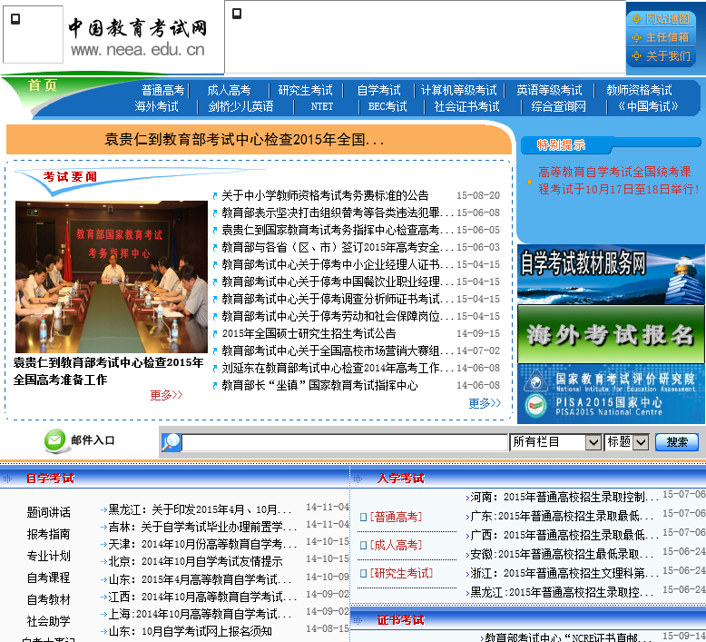Click the 关于我们 link
706x642 pixels.
coord(668,56)
